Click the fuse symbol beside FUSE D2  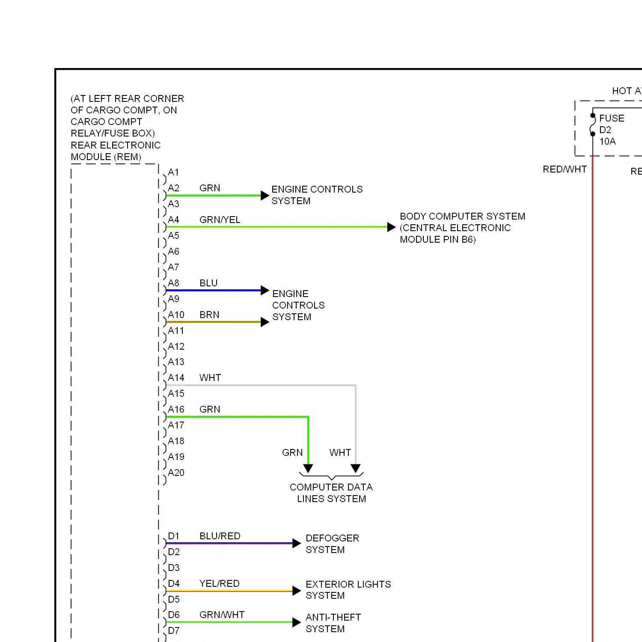coord(592,125)
